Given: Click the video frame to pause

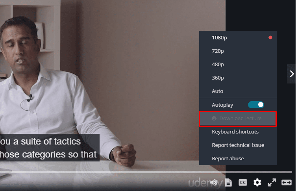Looking at the screenshot, I should tap(113, 85).
